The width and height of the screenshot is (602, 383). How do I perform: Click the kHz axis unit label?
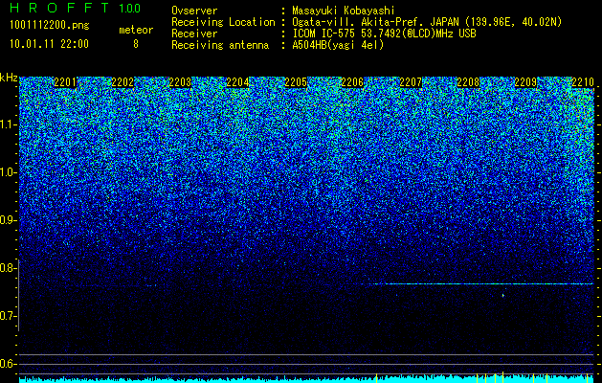(x=9, y=78)
